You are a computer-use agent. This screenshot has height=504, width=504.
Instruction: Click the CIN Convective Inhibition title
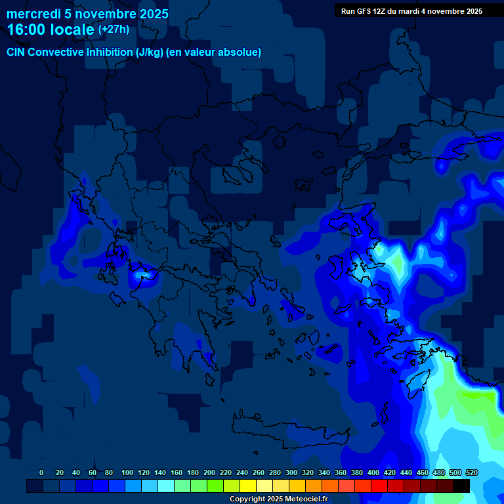[x=134, y=52]
